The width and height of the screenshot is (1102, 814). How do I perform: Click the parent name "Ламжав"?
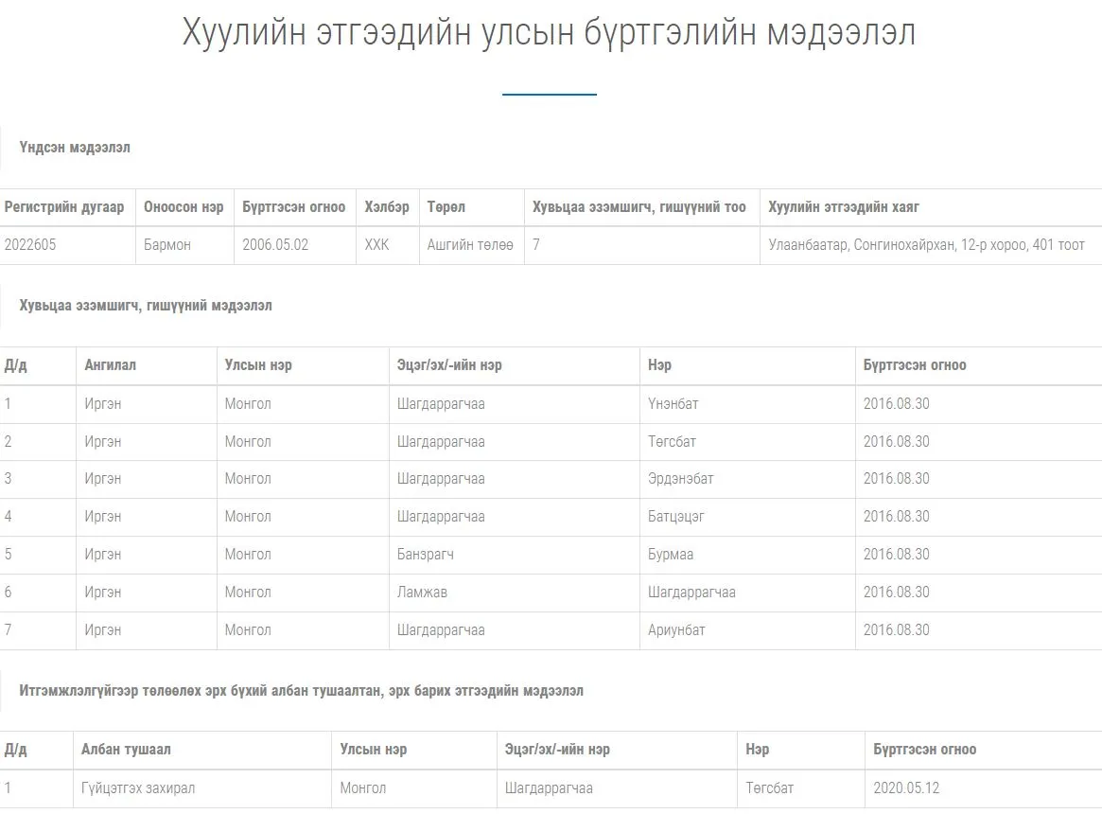click(422, 593)
